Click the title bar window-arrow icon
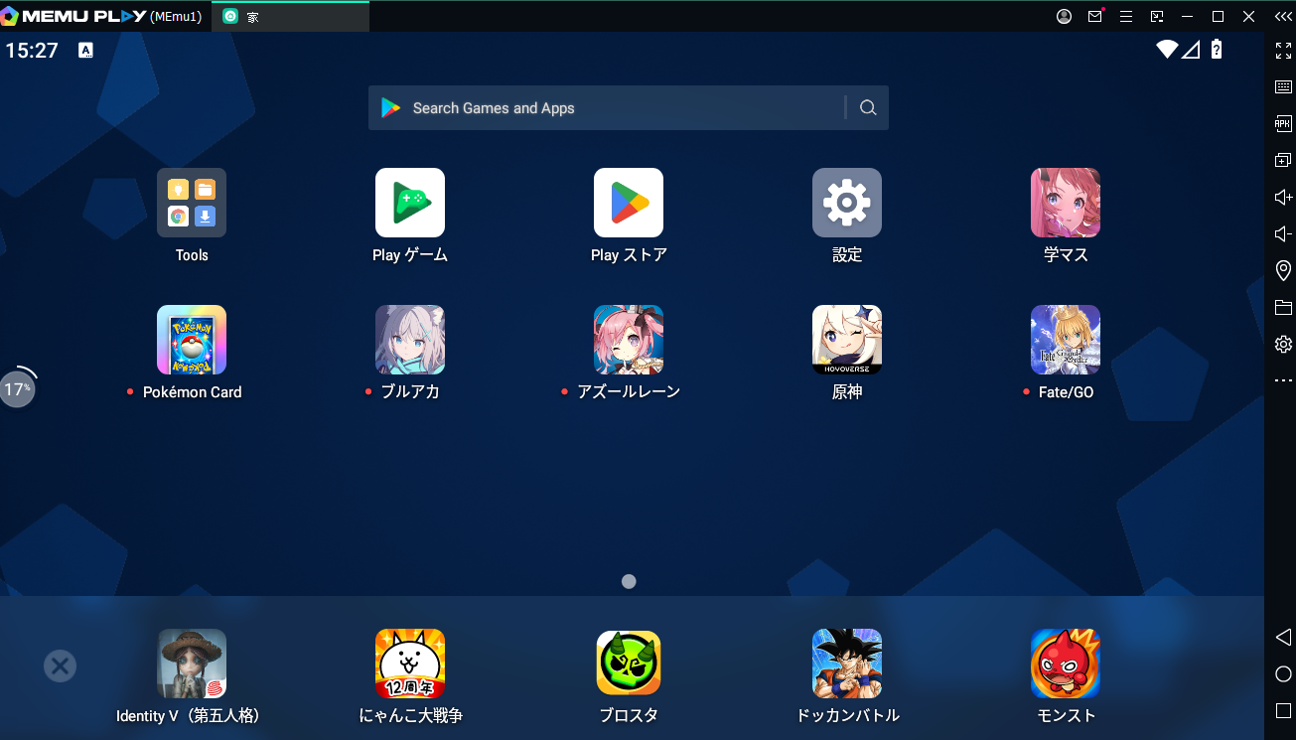The height and width of the screenshot is (740, 1296). click(x=1157, y=17)
